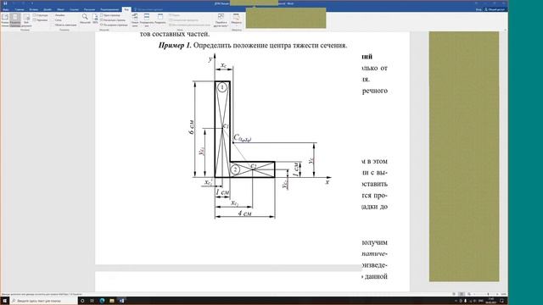Viewport: 543px width, 305px height.
Task: Select Web Layout icon in status bar
Action: point(469,294)
